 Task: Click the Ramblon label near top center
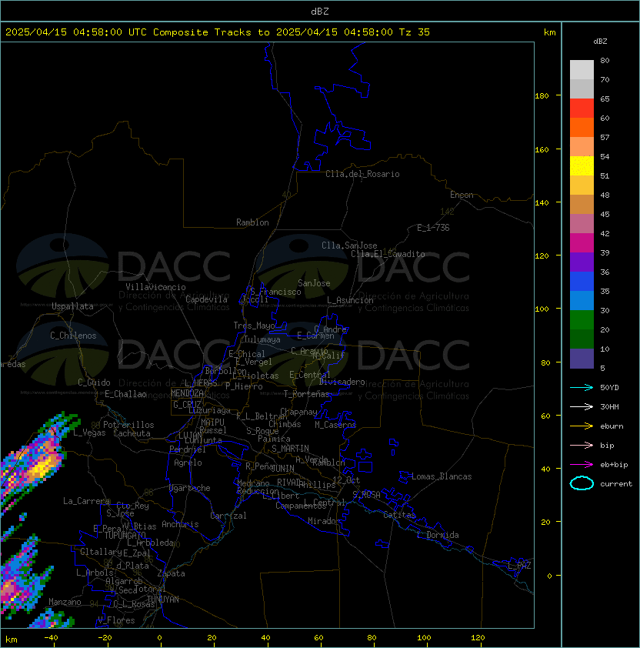coord(252,222)
